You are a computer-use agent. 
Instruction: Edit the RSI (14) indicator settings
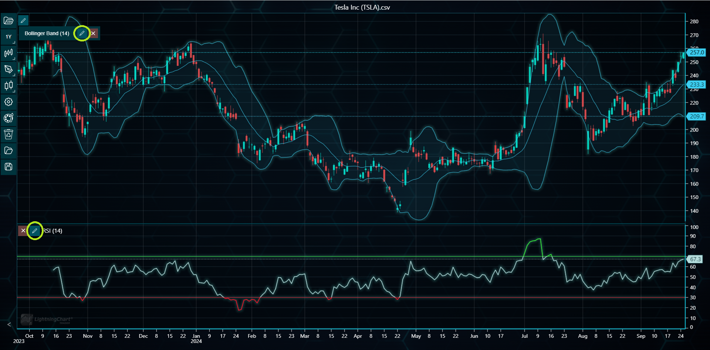34,231
